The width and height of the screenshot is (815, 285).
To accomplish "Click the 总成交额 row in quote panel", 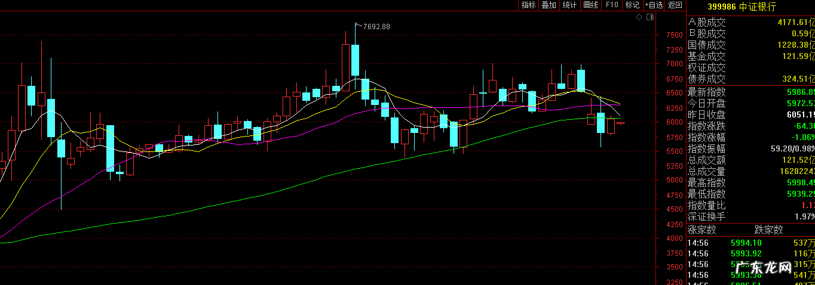I will [750, 160].
